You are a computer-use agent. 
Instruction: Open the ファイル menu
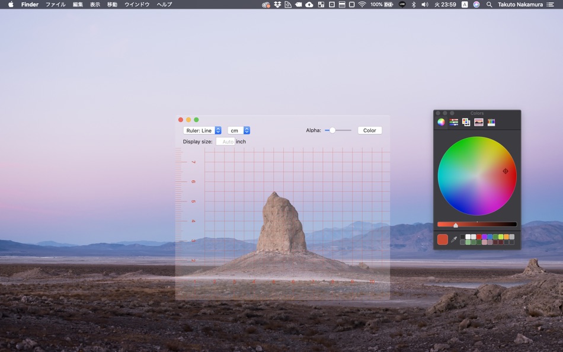pos(55,4)
